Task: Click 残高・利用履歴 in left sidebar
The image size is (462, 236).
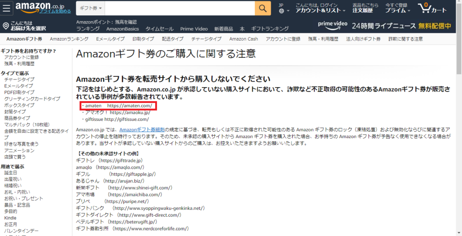Action: (19, 64)
